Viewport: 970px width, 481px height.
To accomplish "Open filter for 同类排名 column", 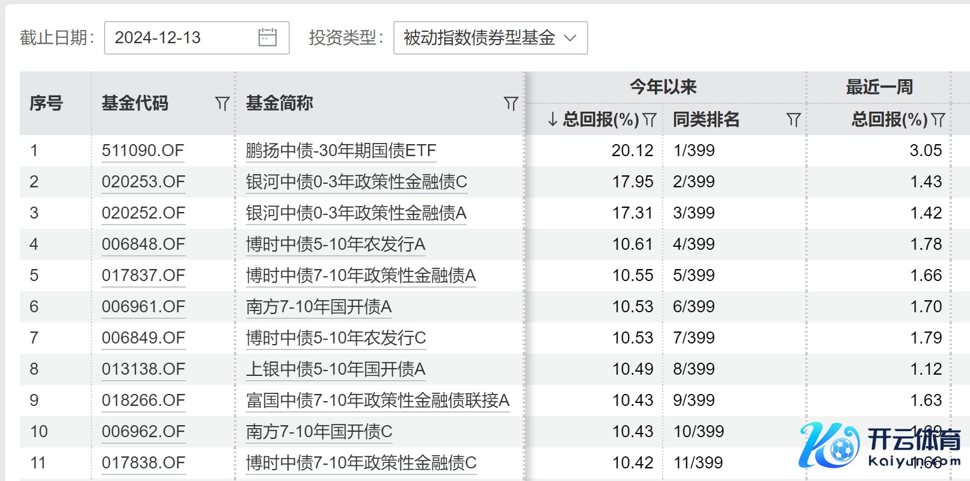I will click(793, 119).
